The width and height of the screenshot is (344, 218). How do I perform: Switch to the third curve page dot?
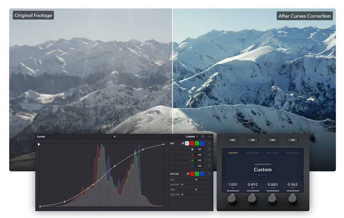tap(122, 137)
